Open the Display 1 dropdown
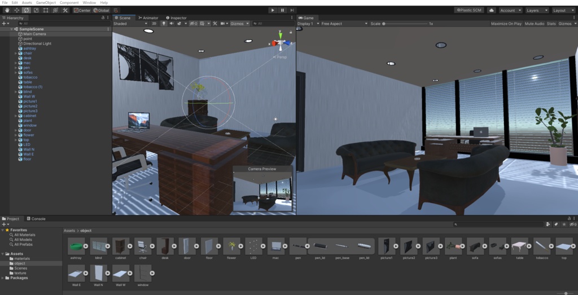The image size is (578, 295). pyautogui.click(x=308, y=24)
